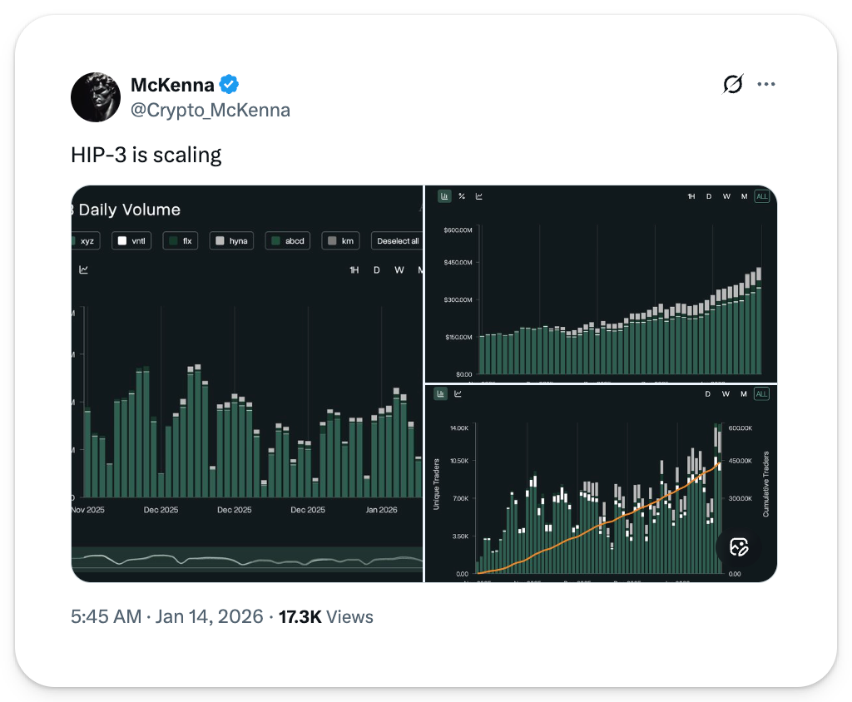The image size is (852, 702).
Task: Click McKenna's profile avatar
Action: (97, 96)
